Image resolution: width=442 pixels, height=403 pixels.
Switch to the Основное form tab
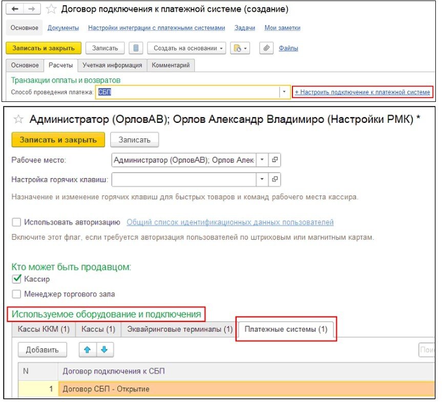(25, 65)
